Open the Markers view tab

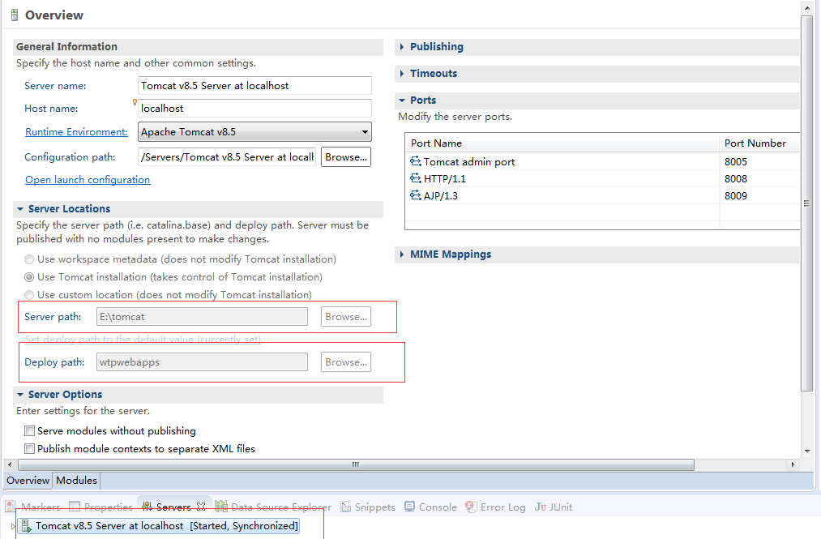tap(33, 507)
